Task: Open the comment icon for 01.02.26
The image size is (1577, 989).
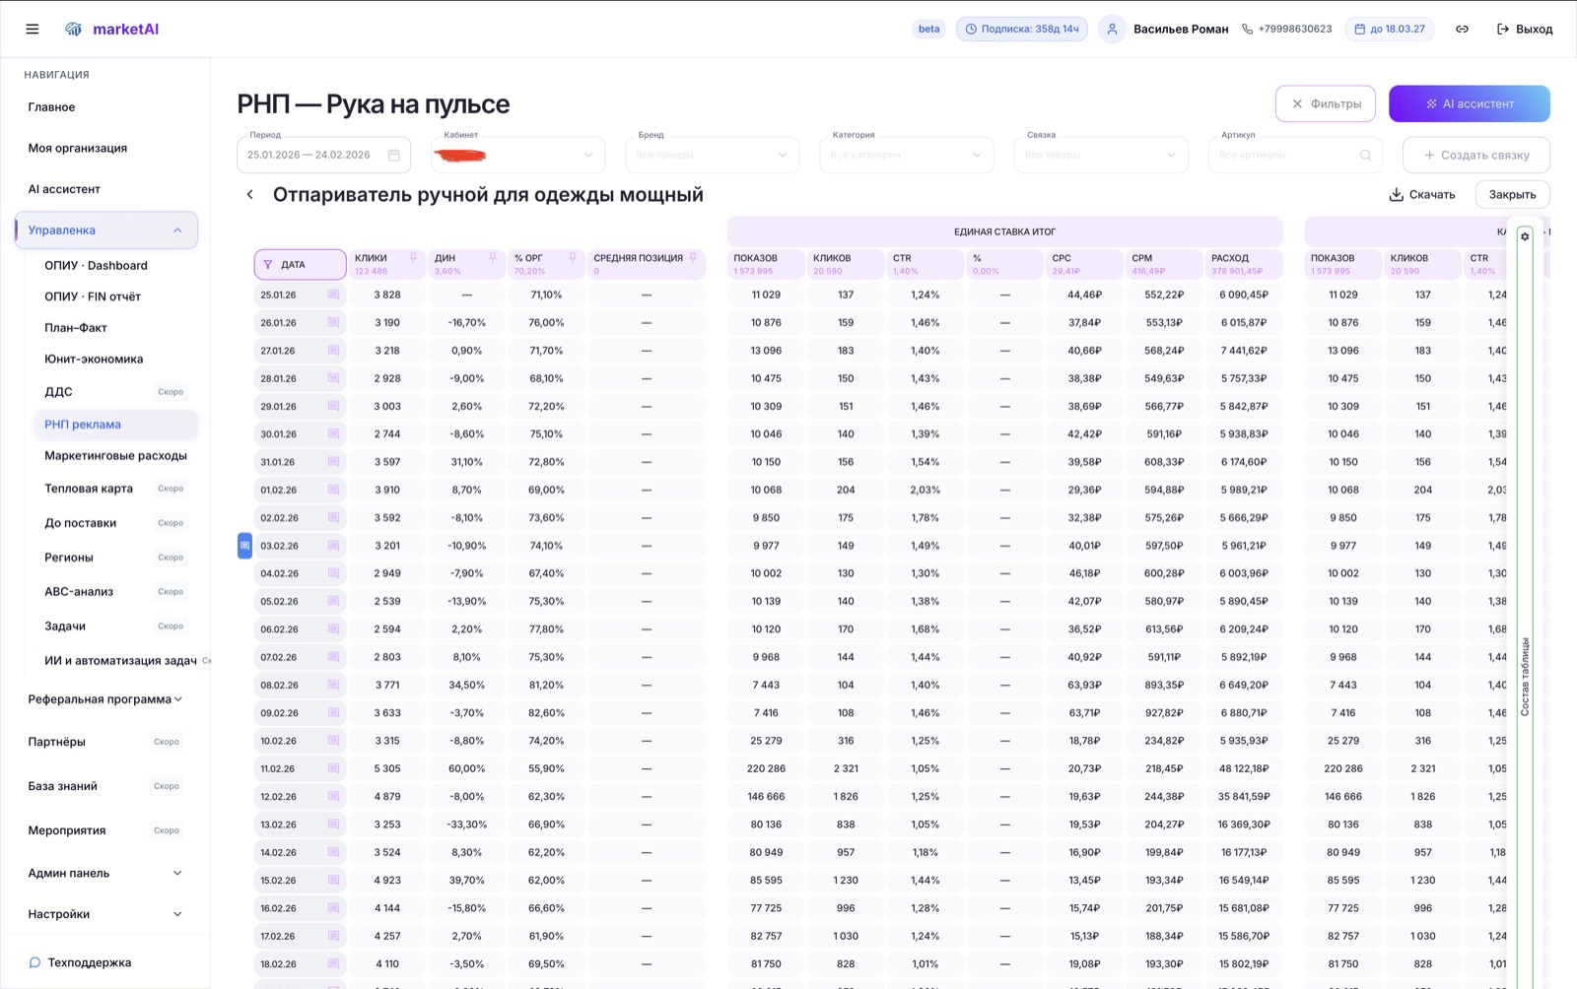Action: (x=334, y=490)
